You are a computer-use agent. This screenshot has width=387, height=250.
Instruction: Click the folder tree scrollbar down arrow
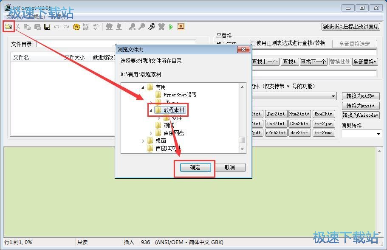(x=243, y=149)
